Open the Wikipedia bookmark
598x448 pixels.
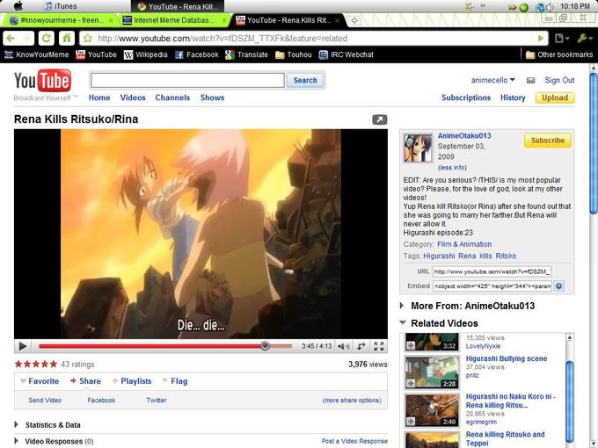(146, 54)
